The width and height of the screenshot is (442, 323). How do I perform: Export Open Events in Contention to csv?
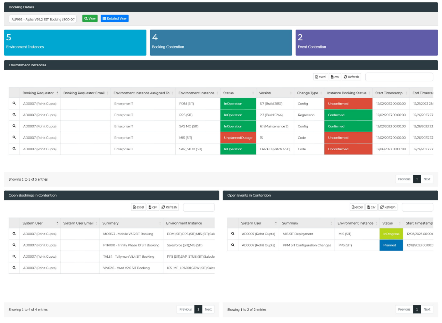click(371, 207)
